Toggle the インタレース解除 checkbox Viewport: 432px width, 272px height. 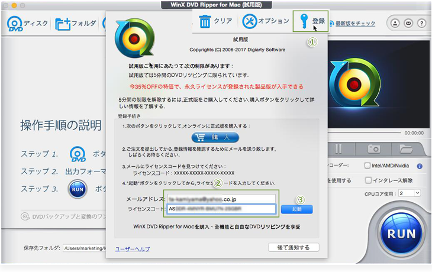[x=369, y=180]
